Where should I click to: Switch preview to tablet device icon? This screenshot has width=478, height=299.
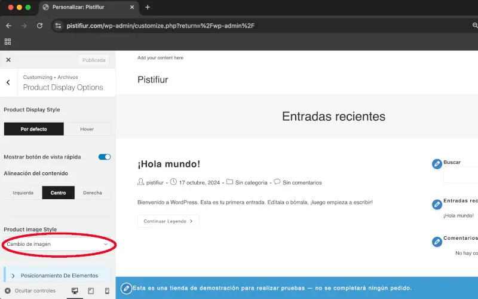click(91, 291)
